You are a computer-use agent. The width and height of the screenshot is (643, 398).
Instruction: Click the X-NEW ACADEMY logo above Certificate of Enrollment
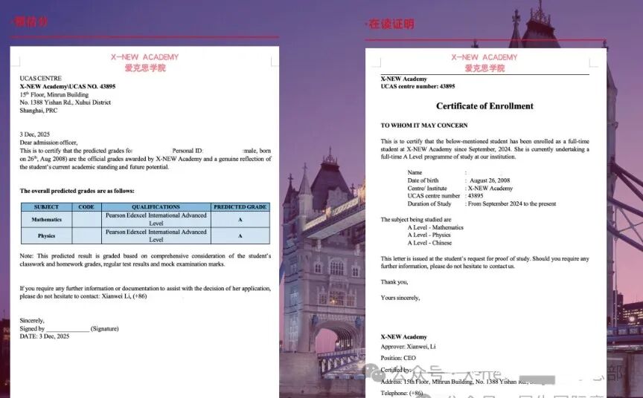pyautogui.click(x=484, y=63)
